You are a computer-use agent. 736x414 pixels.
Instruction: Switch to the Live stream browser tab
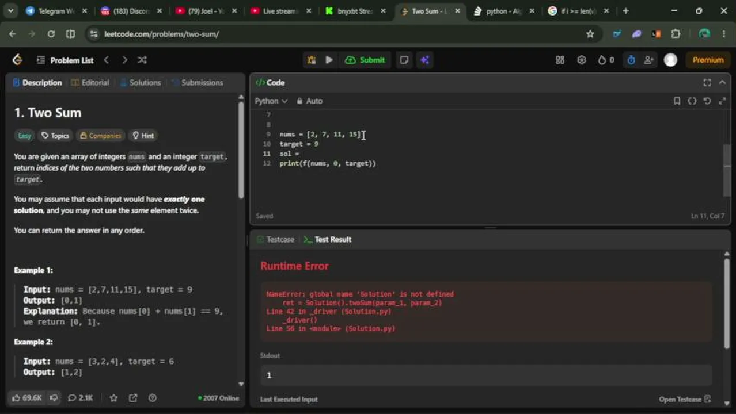coord(281,11)
